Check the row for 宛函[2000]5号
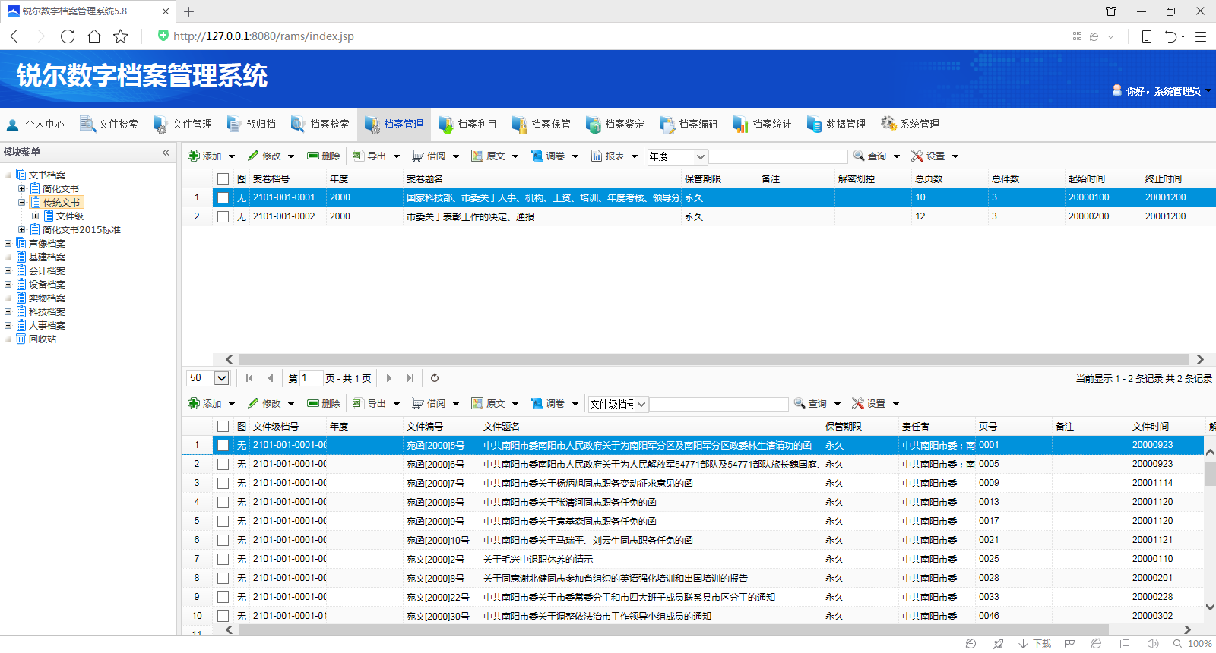The image size is (1216, 653). click(223, 446)
